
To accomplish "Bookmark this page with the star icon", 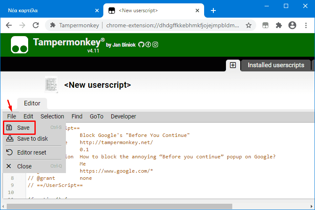I will (249, 25).
